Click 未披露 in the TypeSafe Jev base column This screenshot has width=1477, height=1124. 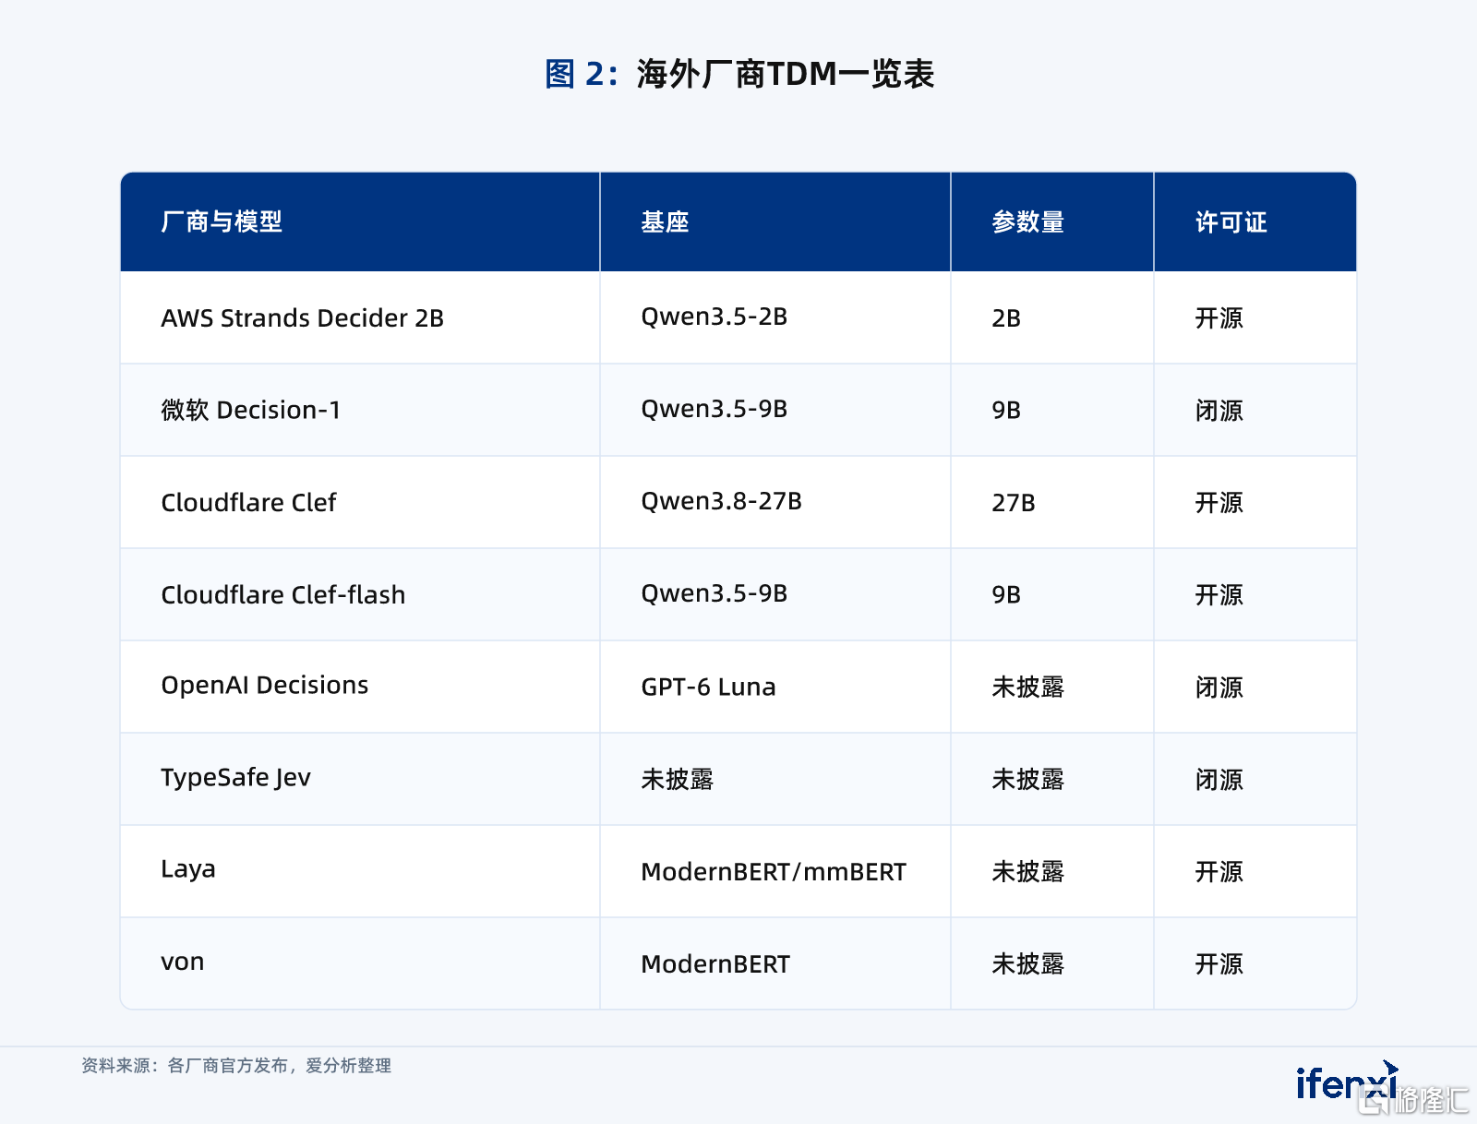coord(677,779)
